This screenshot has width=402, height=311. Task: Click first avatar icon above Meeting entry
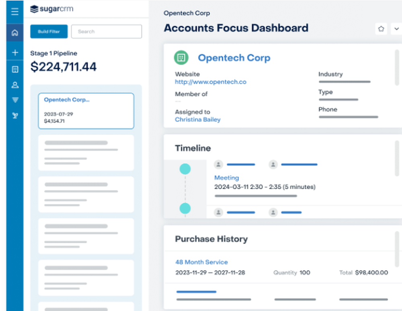pos(218,164)
